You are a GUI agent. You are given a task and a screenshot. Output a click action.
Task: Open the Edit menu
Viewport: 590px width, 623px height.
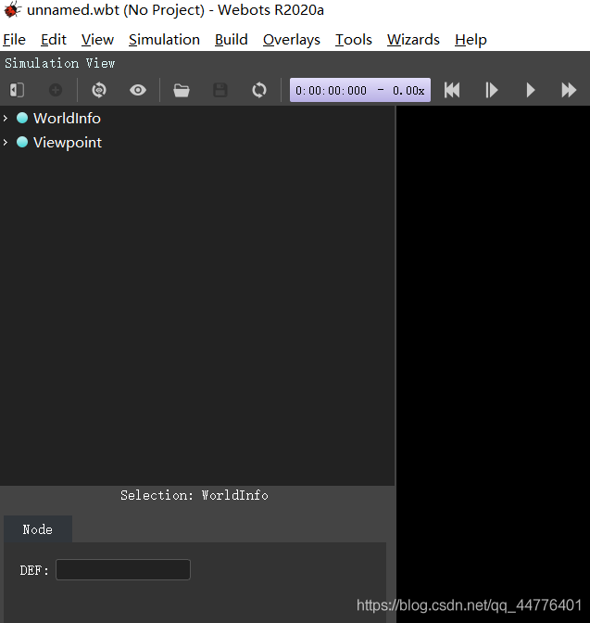[54, 40]
